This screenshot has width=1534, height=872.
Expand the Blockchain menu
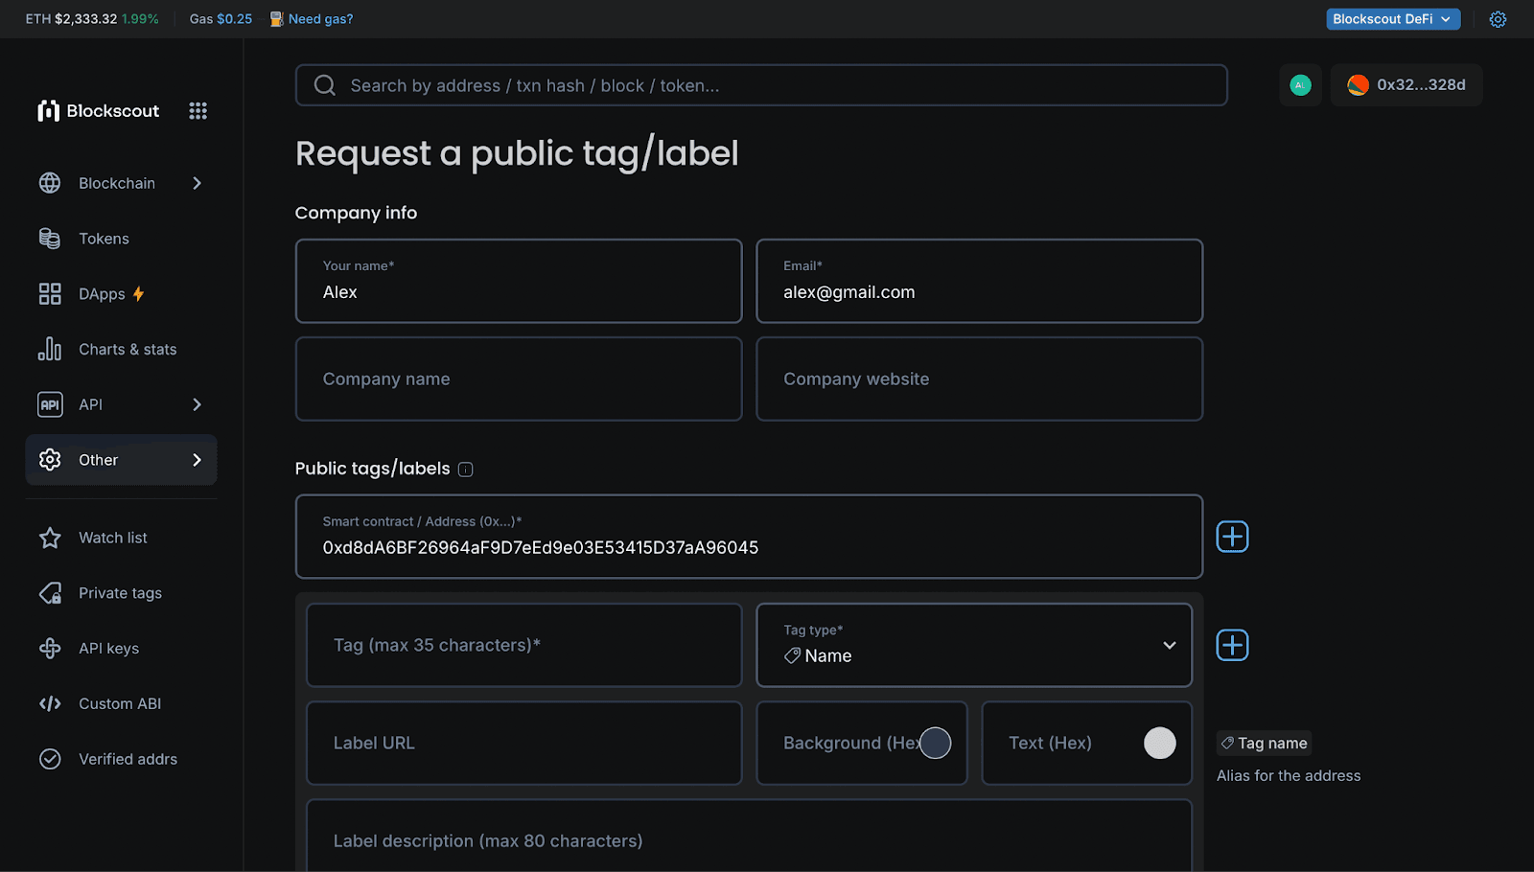[116, 182]
